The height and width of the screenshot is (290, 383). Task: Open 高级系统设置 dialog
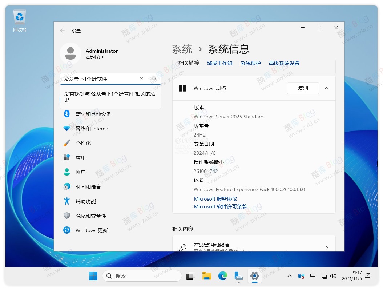coord(284,63)
